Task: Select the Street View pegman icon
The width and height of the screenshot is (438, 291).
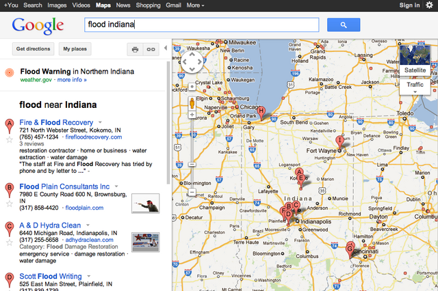Action: [x=192, y=103]
